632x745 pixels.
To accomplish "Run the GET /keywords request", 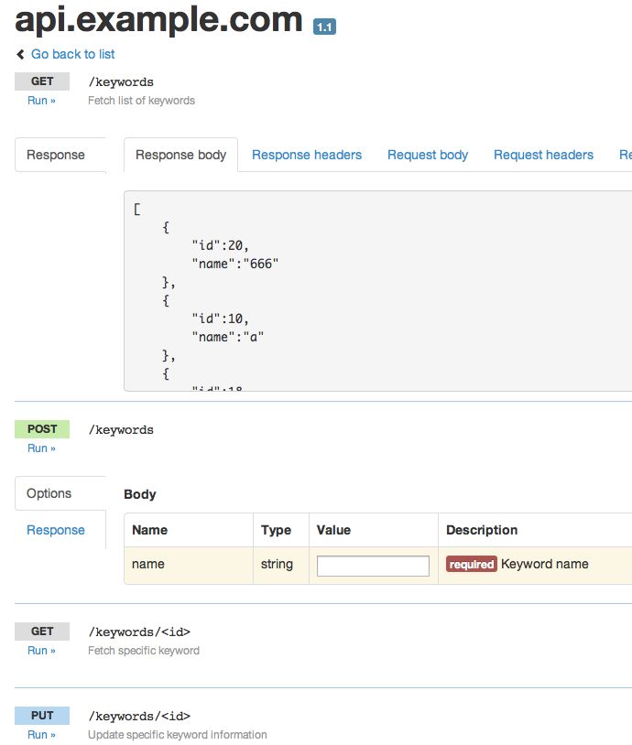I will (41, 101).
